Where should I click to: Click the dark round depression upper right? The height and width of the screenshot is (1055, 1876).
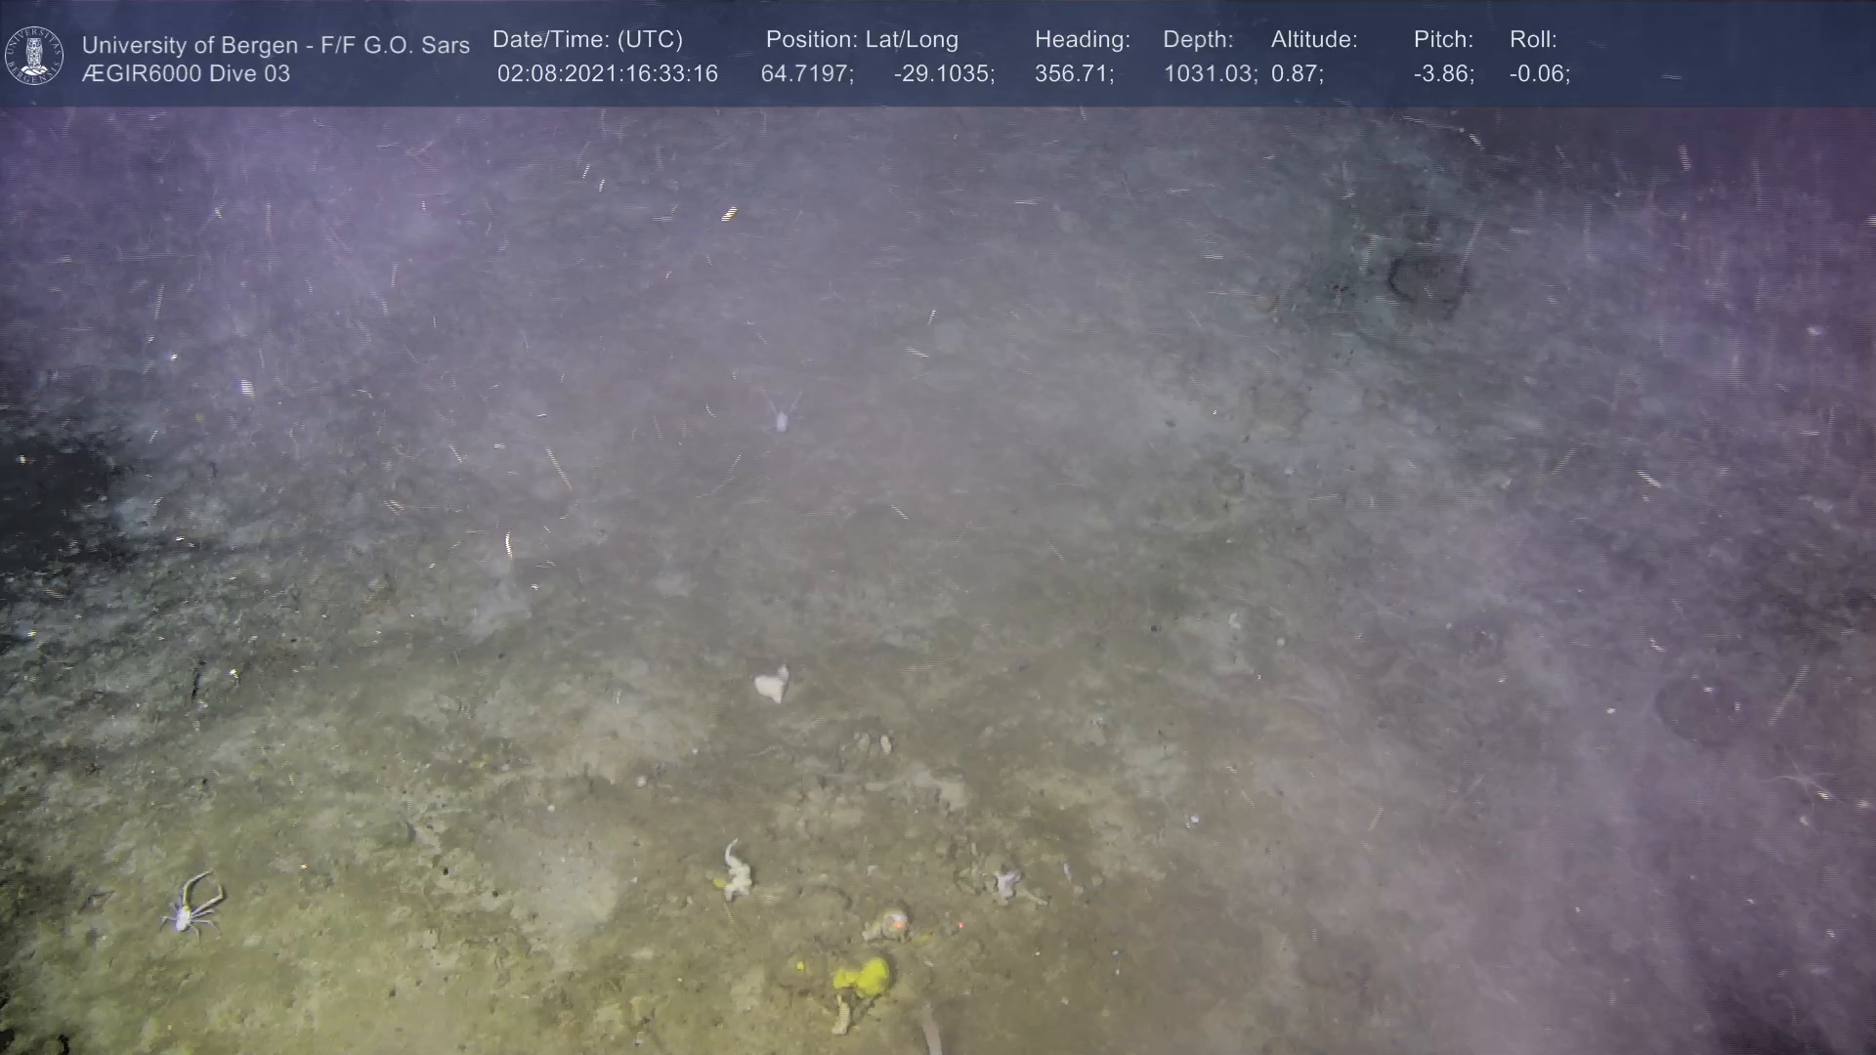[x=1426, y=284]
